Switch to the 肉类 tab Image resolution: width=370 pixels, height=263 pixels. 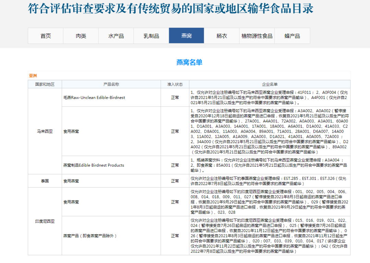point(81,36)
